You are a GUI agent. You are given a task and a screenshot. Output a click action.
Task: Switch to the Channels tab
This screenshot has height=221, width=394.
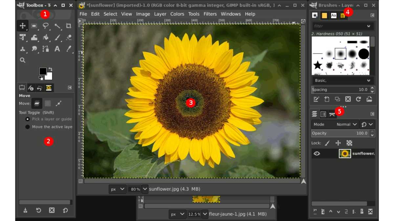tap(323, 114)
